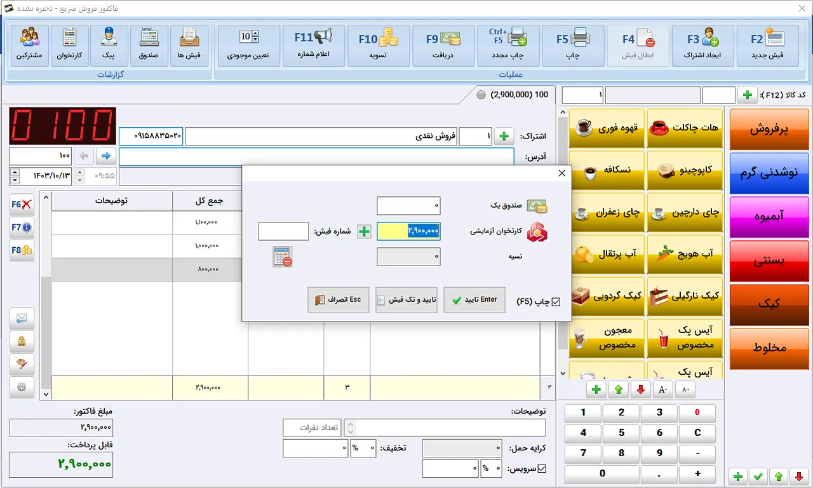Open F9 receive payment (دریافت)
The height and width of the screenshot is (488, 813).
tap(443, 46)
